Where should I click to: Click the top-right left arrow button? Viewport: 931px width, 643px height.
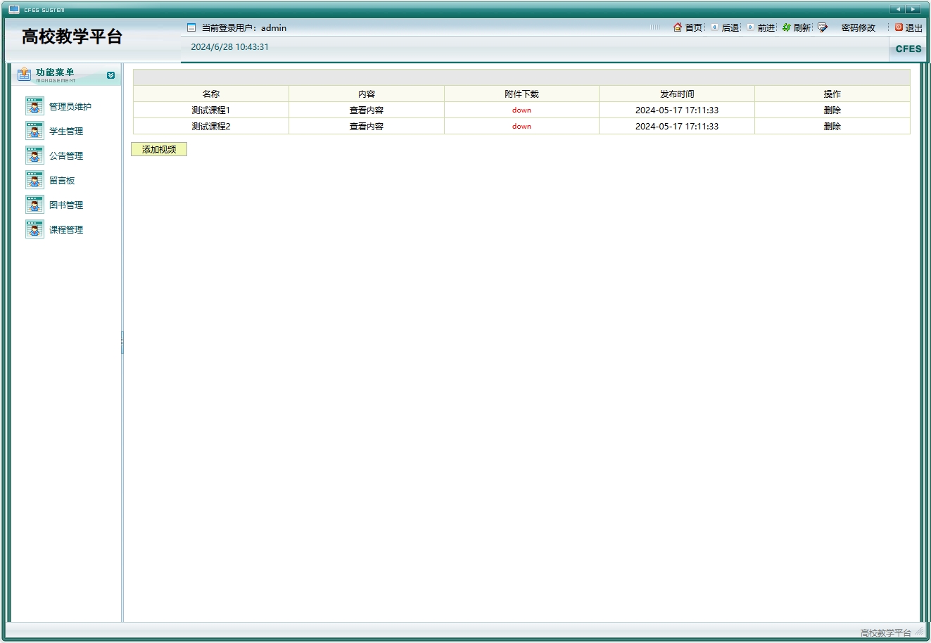897,9
